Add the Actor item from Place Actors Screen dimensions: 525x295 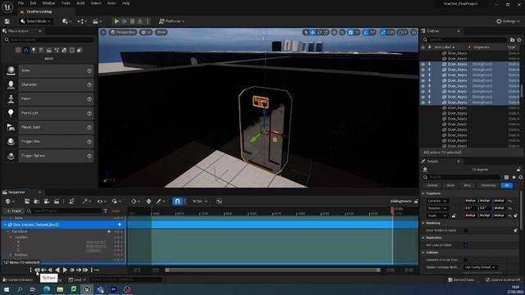click(x=49, y=70)
